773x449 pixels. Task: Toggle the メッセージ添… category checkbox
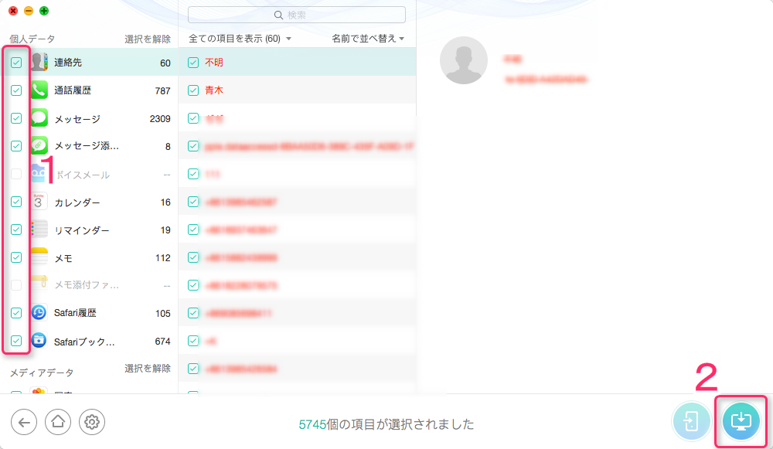tap(16, 146)
